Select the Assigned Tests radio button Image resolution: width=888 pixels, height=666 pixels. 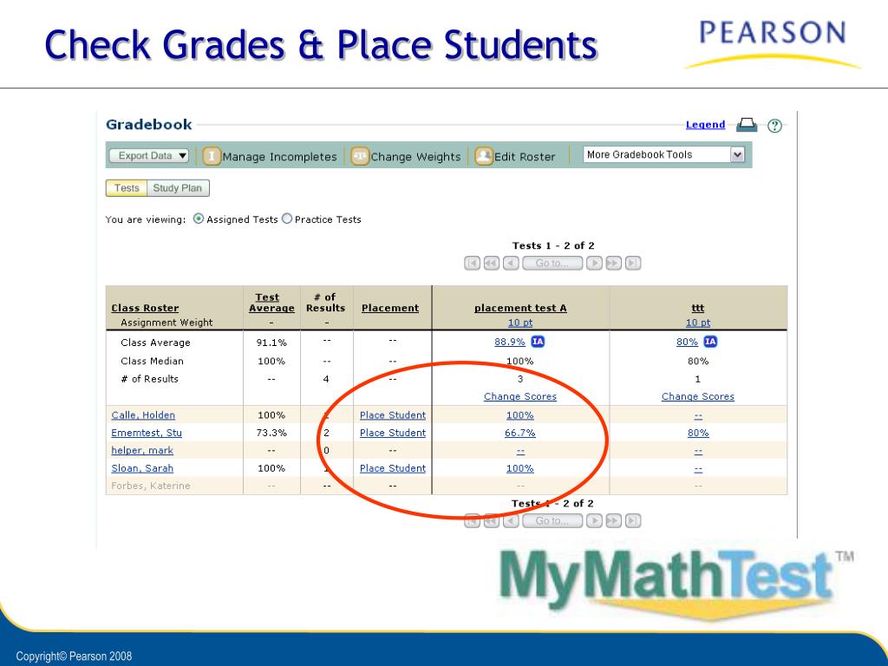pos(199,219)
